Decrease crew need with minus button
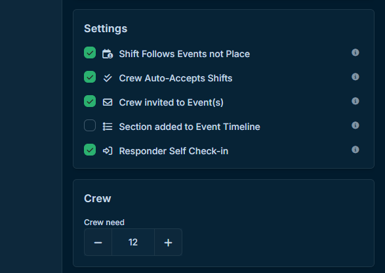 click(x=98, y=243)
